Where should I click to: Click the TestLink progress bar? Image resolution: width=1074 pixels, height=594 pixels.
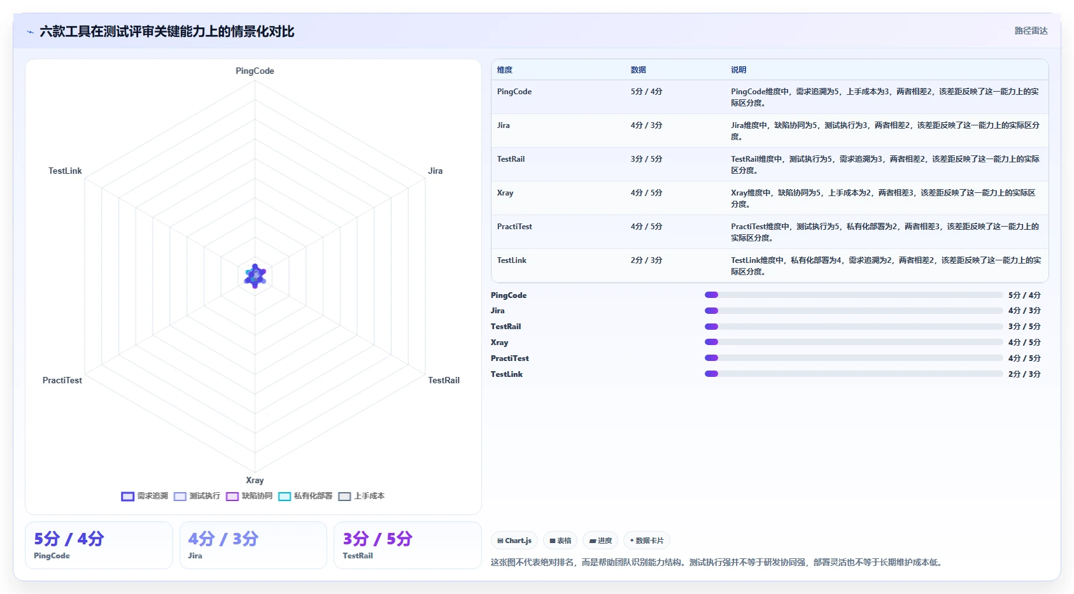point(854,374)
